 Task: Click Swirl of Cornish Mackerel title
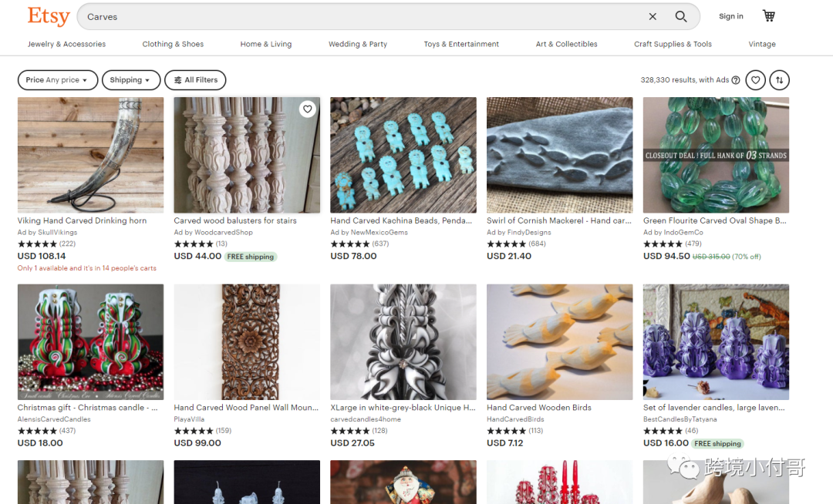pyautogui.click(x=559, y=220)
